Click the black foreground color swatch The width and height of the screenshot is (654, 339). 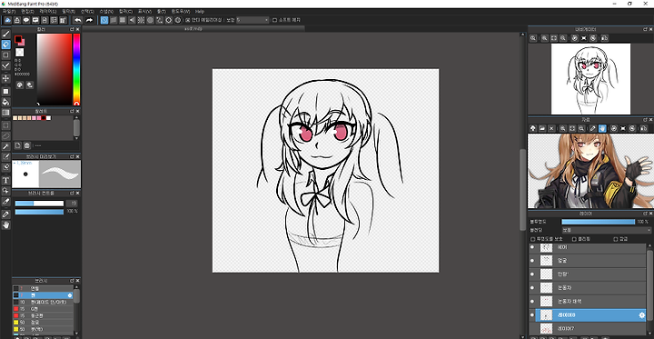pos(18,39)
